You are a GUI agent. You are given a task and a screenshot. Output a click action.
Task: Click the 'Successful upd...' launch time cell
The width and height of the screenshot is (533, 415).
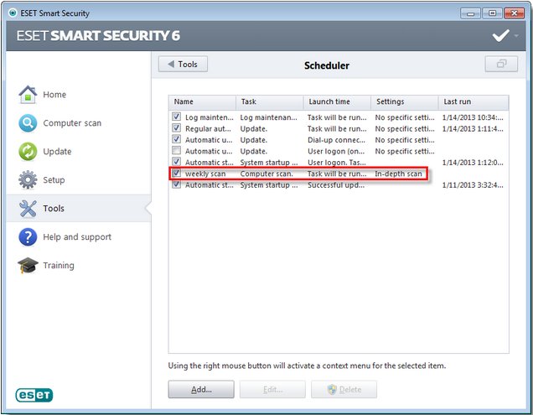pos(336,185)
